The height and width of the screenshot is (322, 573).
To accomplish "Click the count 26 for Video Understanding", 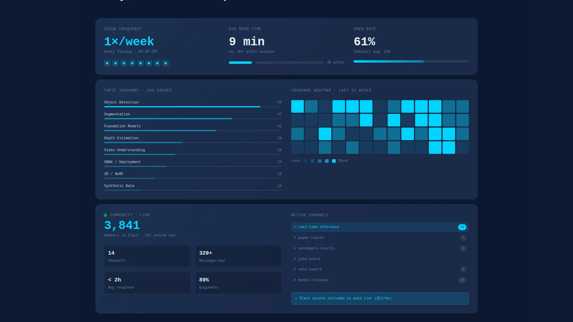I will tap(279, 150).
